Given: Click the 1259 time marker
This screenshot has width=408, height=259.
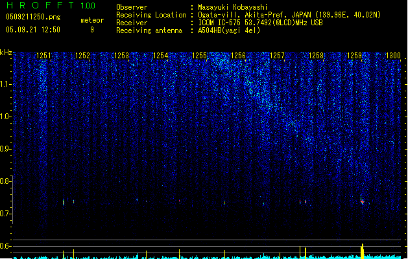Looking at the screenshot, I should click(x=355, y=56).
